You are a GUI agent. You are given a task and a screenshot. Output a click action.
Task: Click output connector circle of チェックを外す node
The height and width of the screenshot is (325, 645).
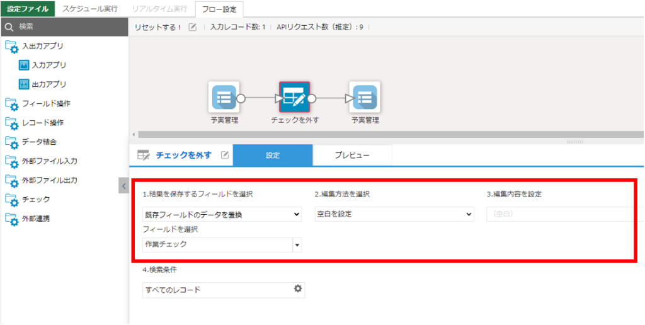(312, 98)
